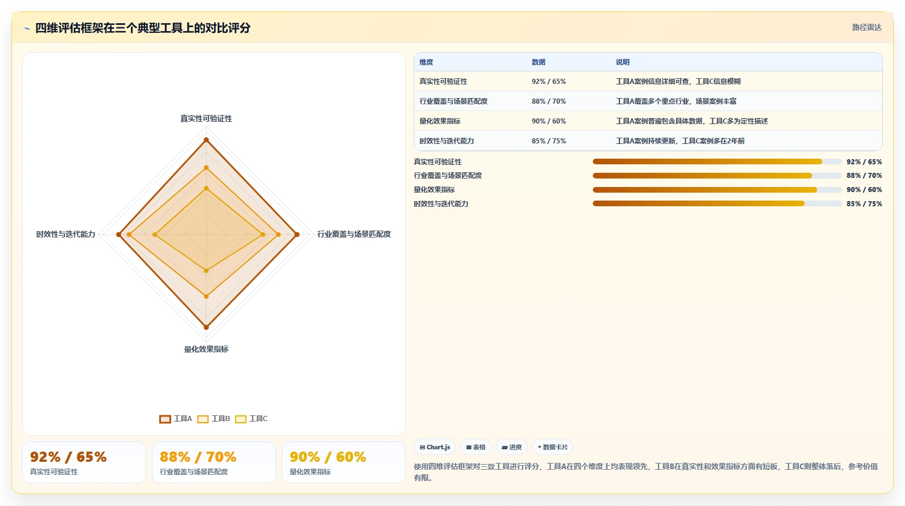905x506 pixels.
Task: Click the 路径雷达 label in the header
Action: point(866,27)
